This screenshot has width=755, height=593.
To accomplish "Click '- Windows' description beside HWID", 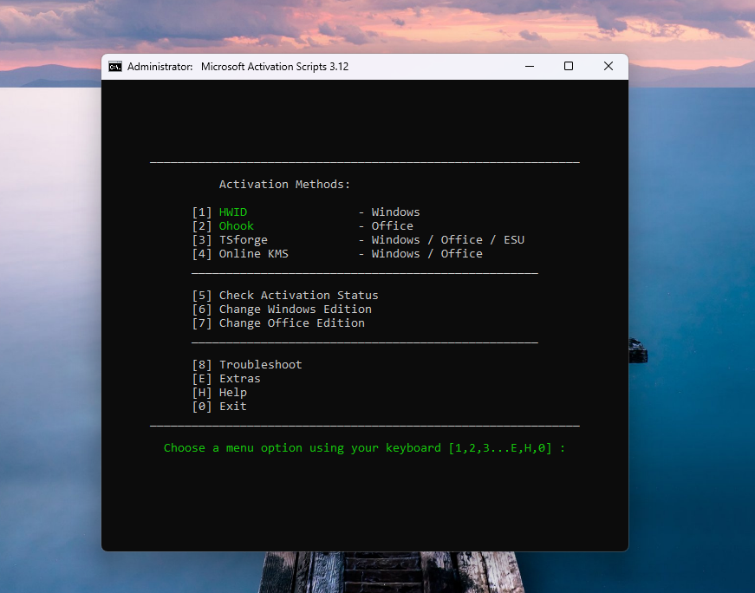I will point(389,212).
